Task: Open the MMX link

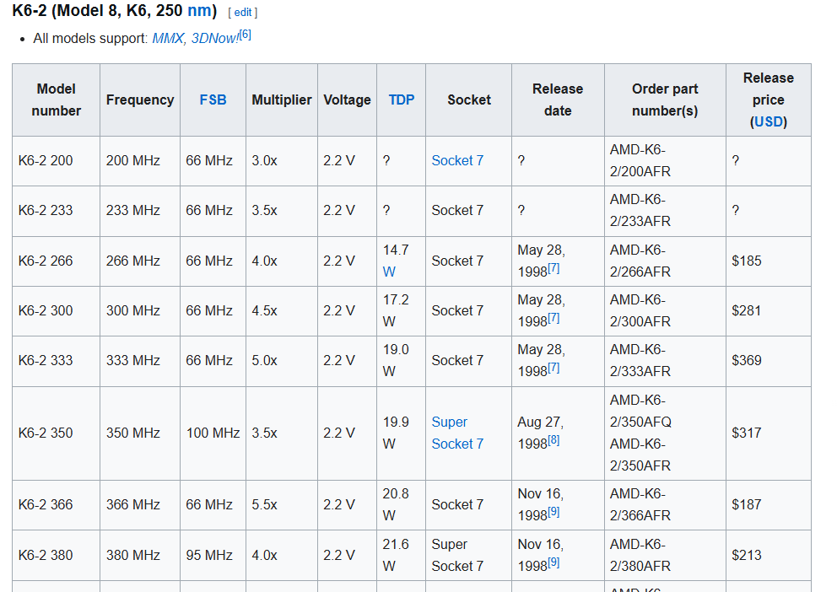Action: [x=168, y=39]
